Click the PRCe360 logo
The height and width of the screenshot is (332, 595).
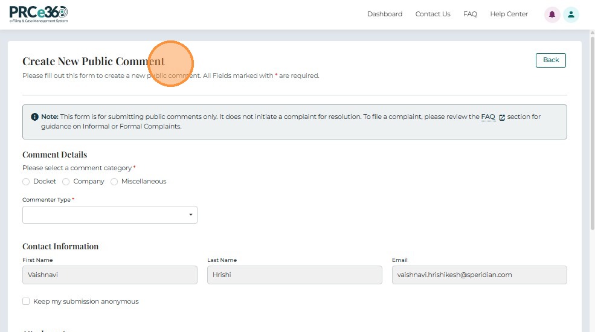[x=39, y=14]
